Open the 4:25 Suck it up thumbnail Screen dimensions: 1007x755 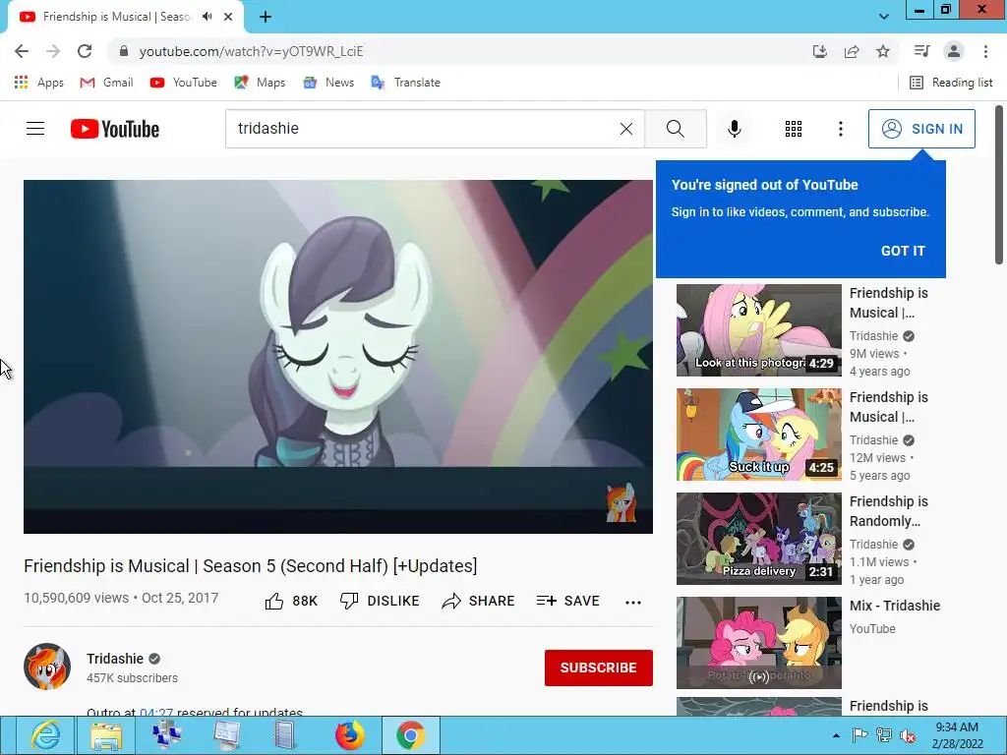click(x=758, y=434)
